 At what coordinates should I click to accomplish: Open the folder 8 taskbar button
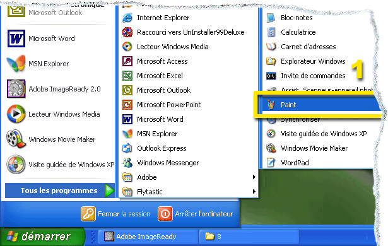click(x=249, y=237)
